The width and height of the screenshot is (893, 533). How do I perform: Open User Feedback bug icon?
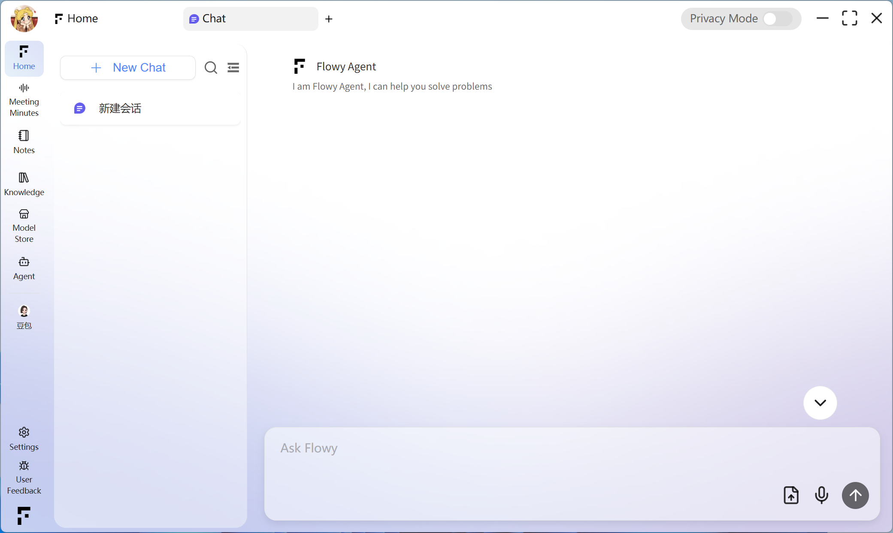[24, 477]
